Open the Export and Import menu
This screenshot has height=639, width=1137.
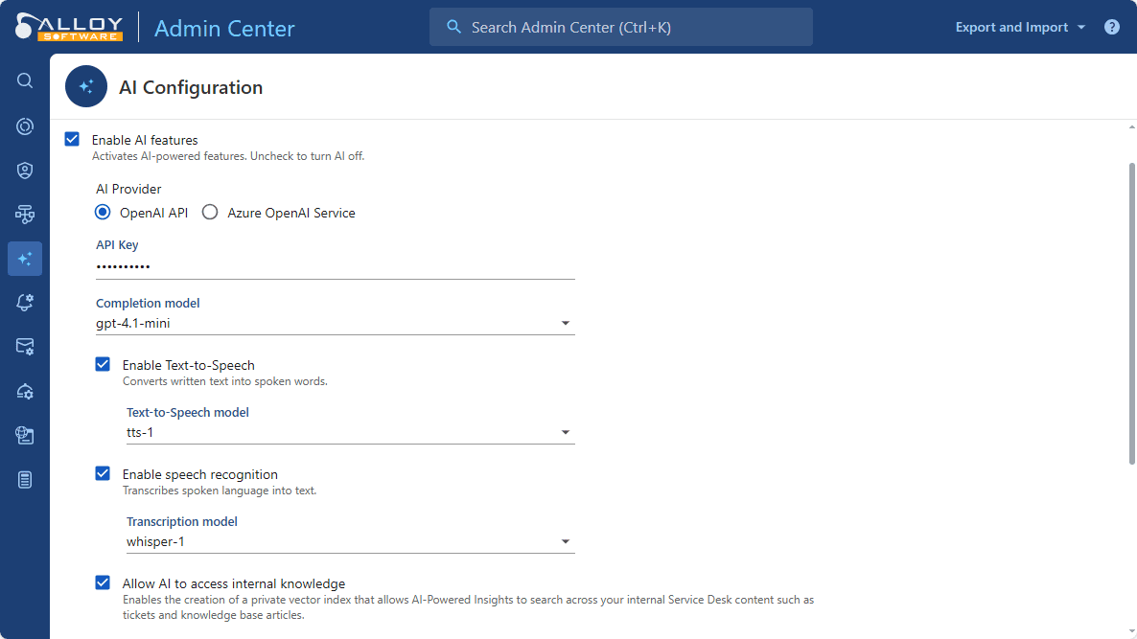click(1020, 27)
